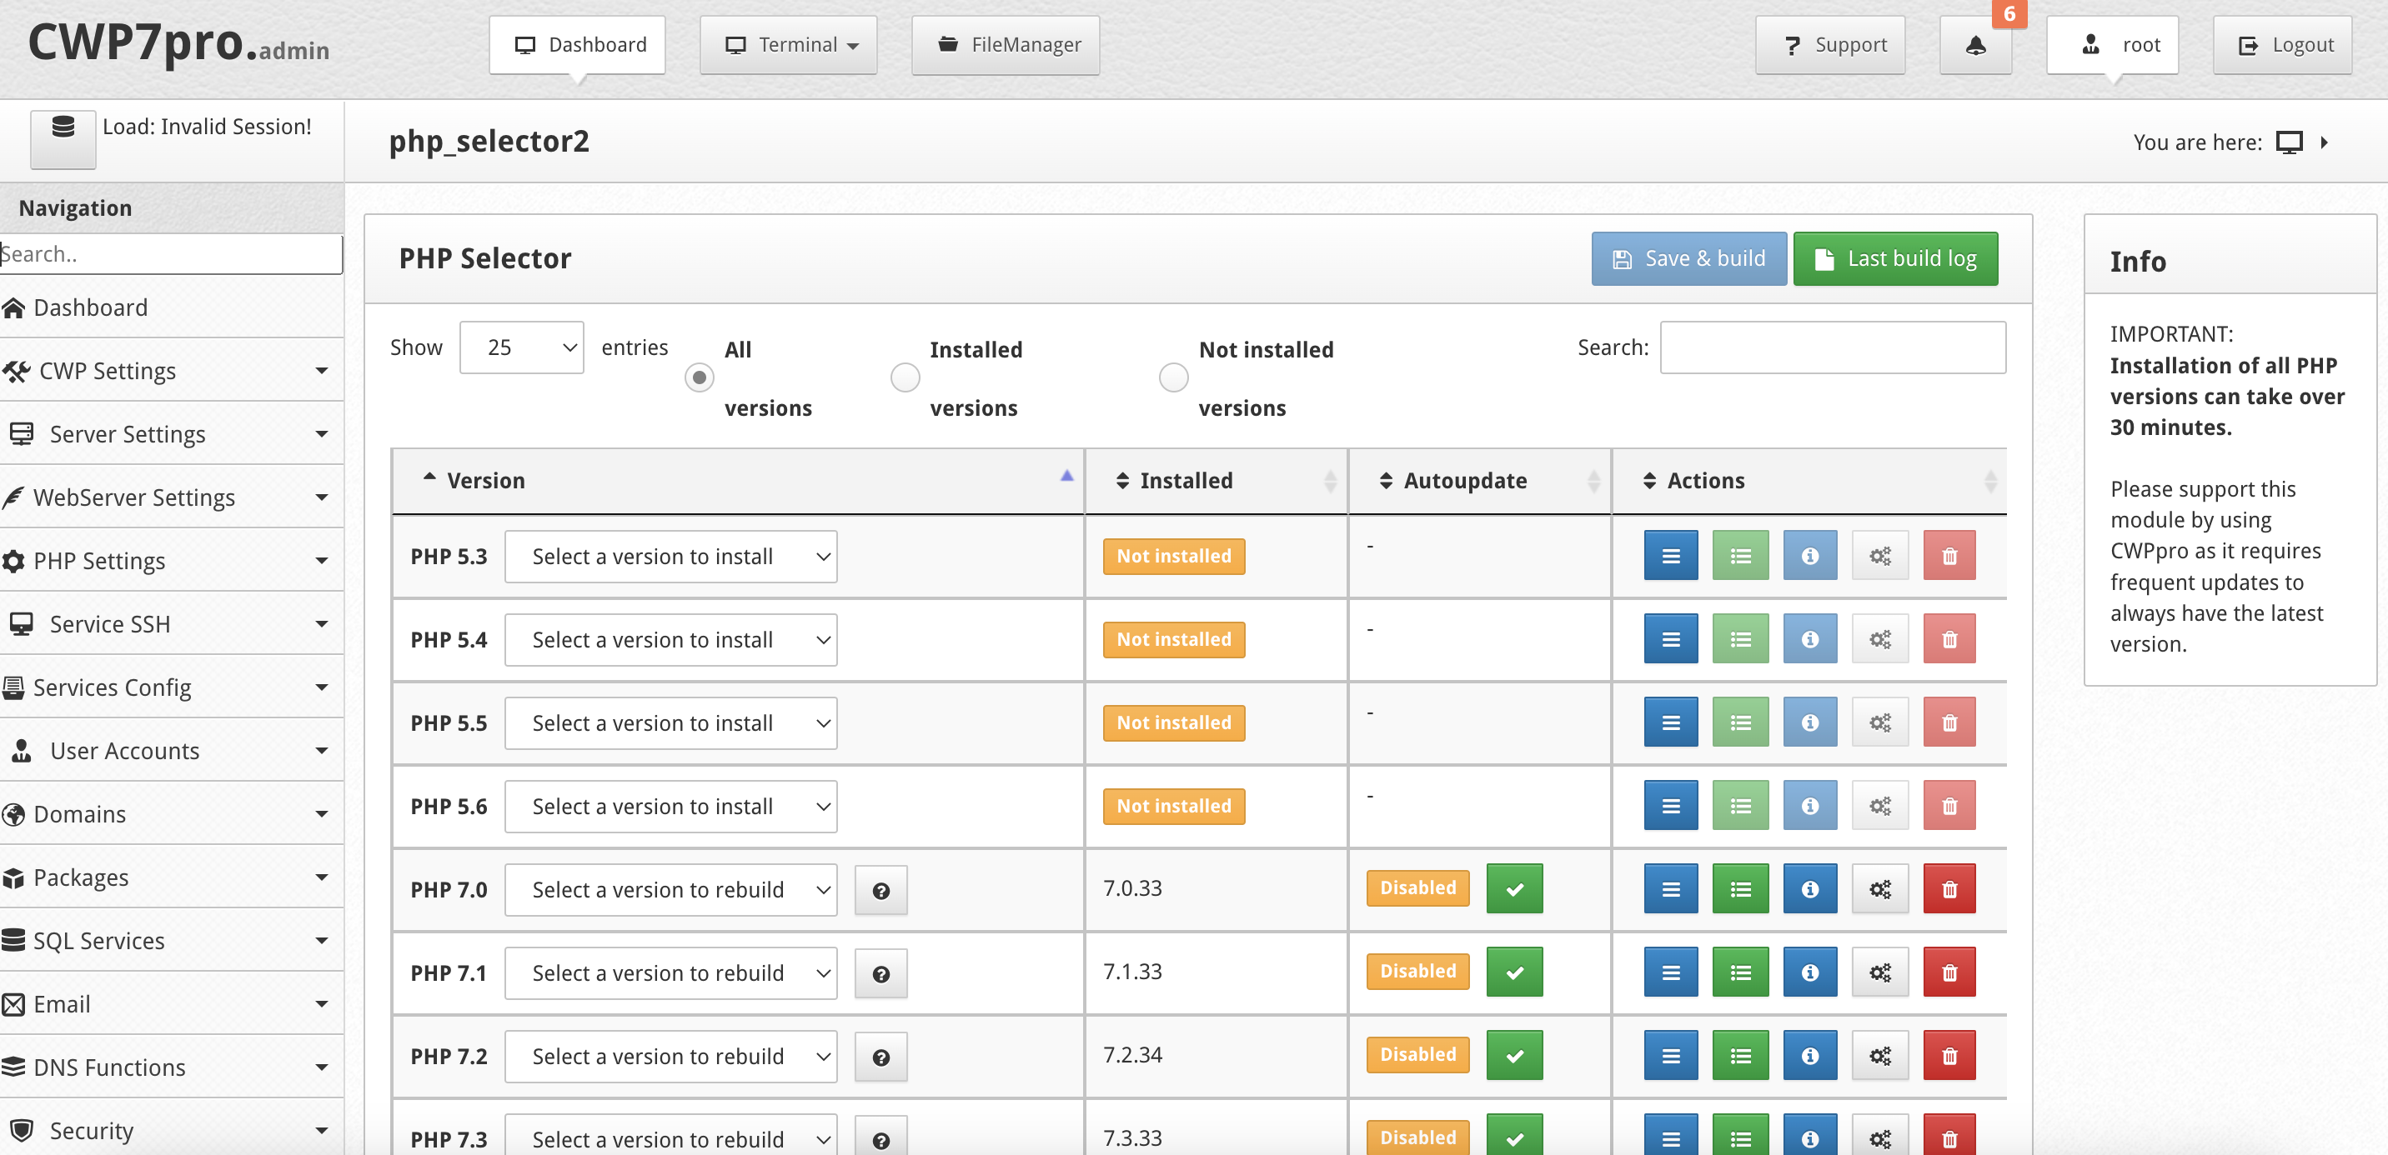This screenshot has width=2388, height=1155.
Task: Click the table Search input field
Action: point(1832,347)
